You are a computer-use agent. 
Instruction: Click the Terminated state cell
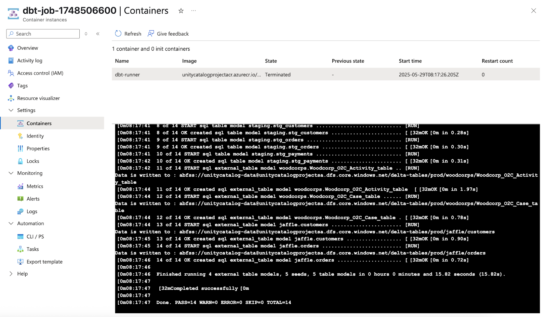click(278, 75)
